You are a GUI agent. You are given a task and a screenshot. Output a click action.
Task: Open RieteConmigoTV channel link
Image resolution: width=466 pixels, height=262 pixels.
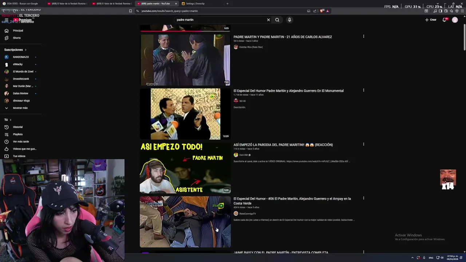point(248,214)
